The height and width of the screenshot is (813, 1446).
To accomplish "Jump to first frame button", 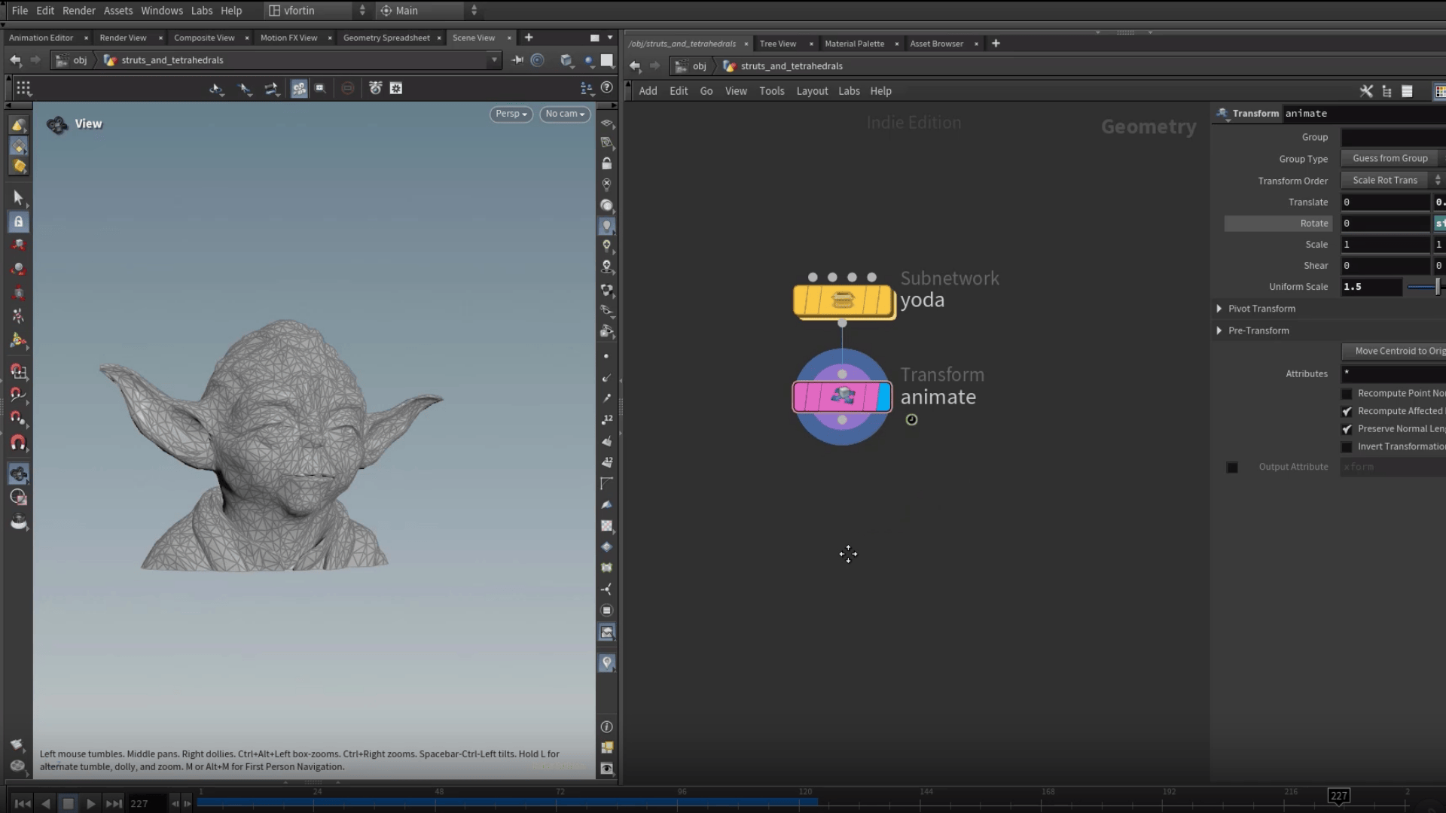I will click(23, 803).
